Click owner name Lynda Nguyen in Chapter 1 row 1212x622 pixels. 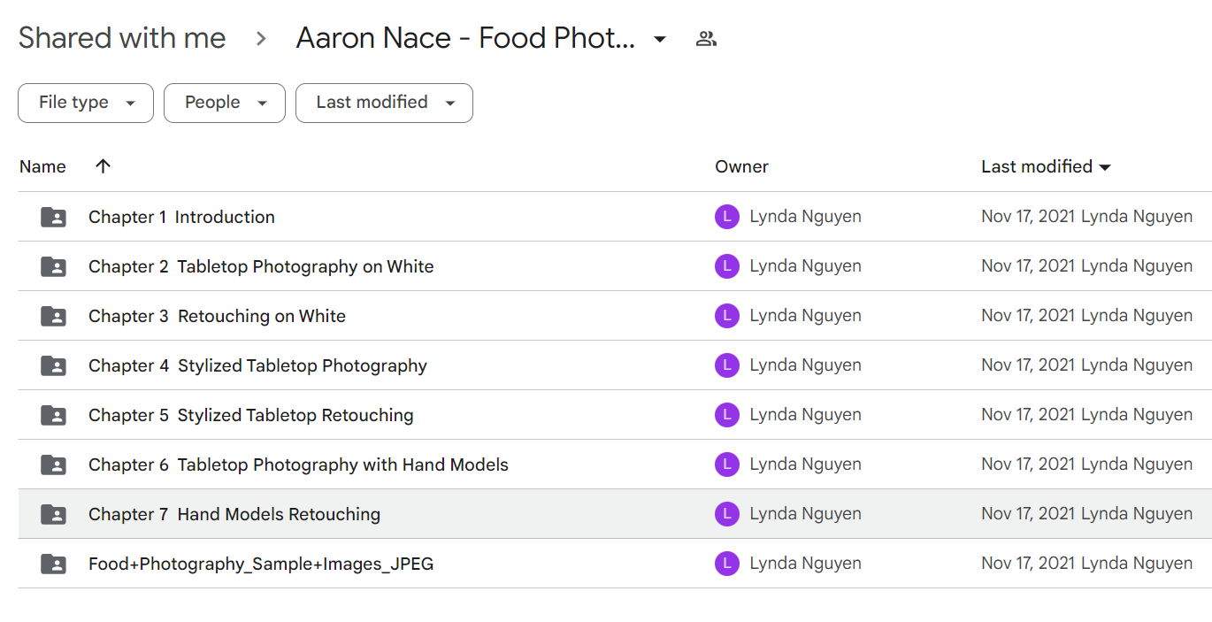point(805,217)
